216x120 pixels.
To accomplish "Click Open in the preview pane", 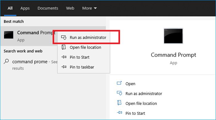I will click(130, 84).
